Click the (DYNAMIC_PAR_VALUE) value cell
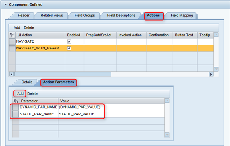This screenshot has width=230, height=146. [x=111, y=107]
